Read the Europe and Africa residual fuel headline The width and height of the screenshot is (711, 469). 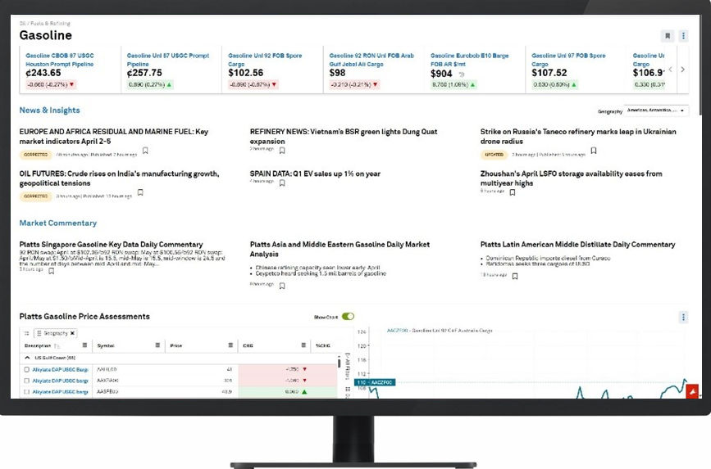114,136
